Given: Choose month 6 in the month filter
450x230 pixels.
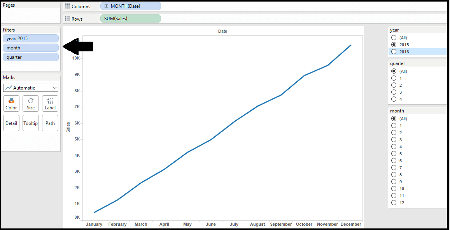Looking at the screenshot, I should tap(394, 160).
